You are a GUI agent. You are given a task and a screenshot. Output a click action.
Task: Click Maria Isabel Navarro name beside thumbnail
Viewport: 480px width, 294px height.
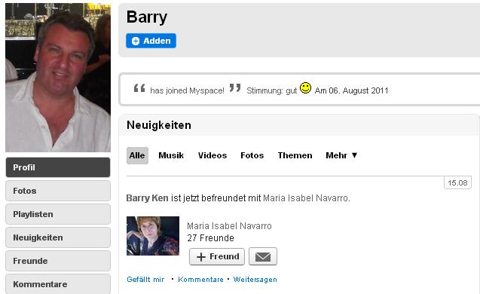229,226
